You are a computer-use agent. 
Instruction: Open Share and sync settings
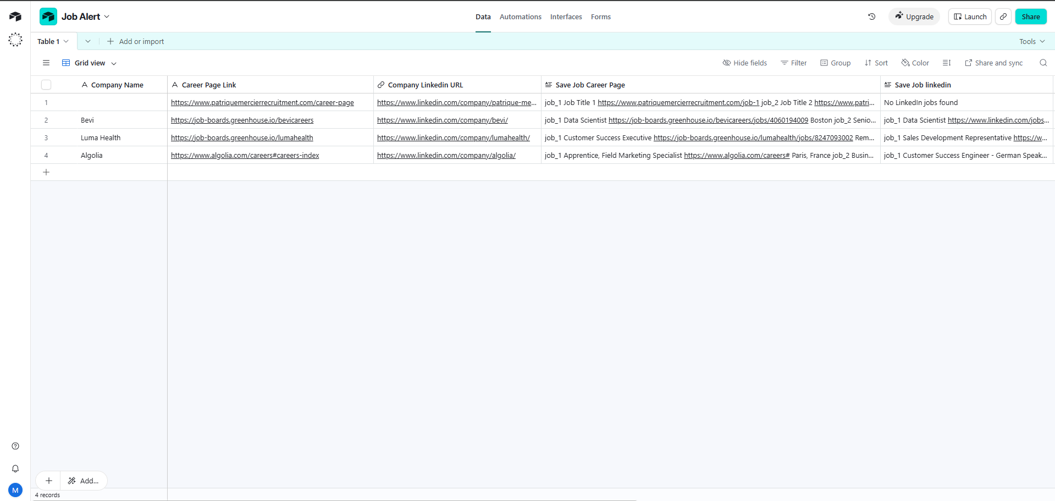pos(993,63)
